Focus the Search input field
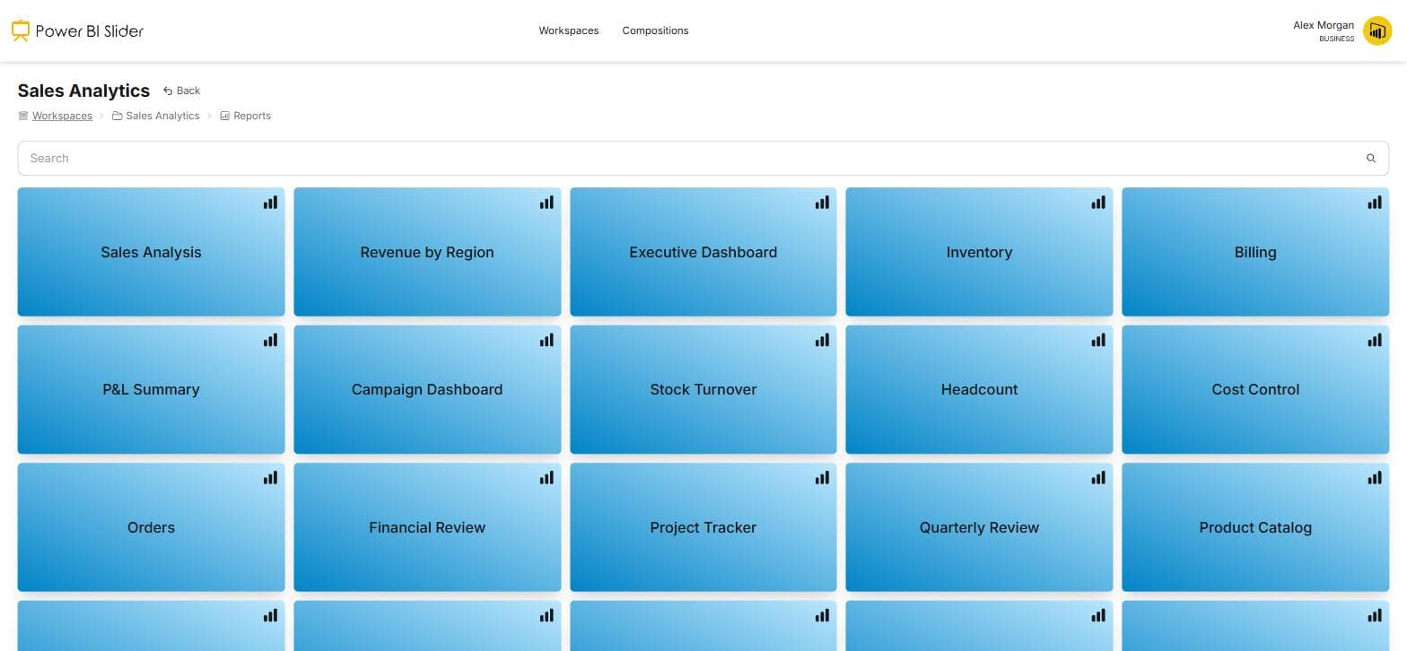Image resolution: width=1407 pixels, height=651 pixels. click(x=703, y=158)
